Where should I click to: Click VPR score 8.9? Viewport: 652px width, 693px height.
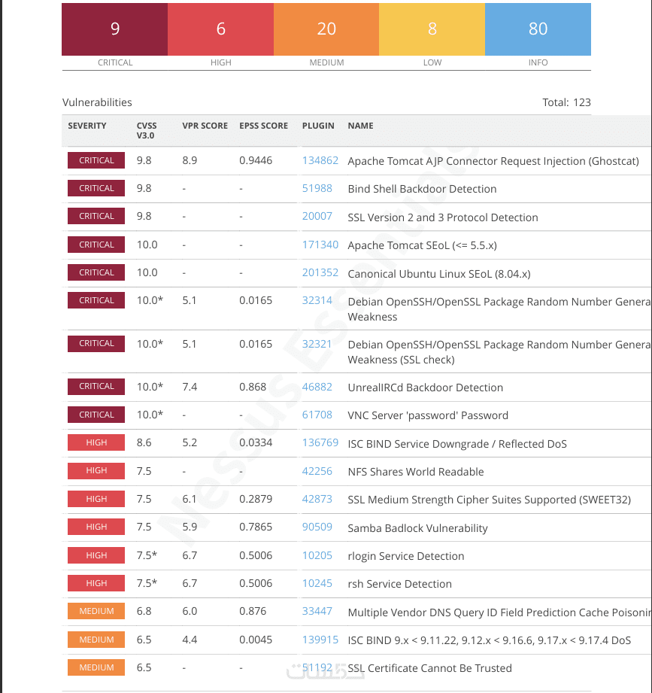coord(190,160)
